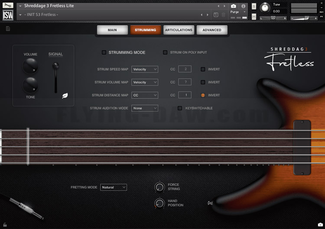
Task: Switch to the MAIN tab
Action: point(112,30)
